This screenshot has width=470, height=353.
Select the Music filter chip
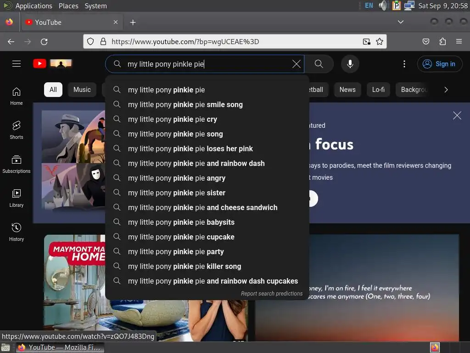coord(82,90)
